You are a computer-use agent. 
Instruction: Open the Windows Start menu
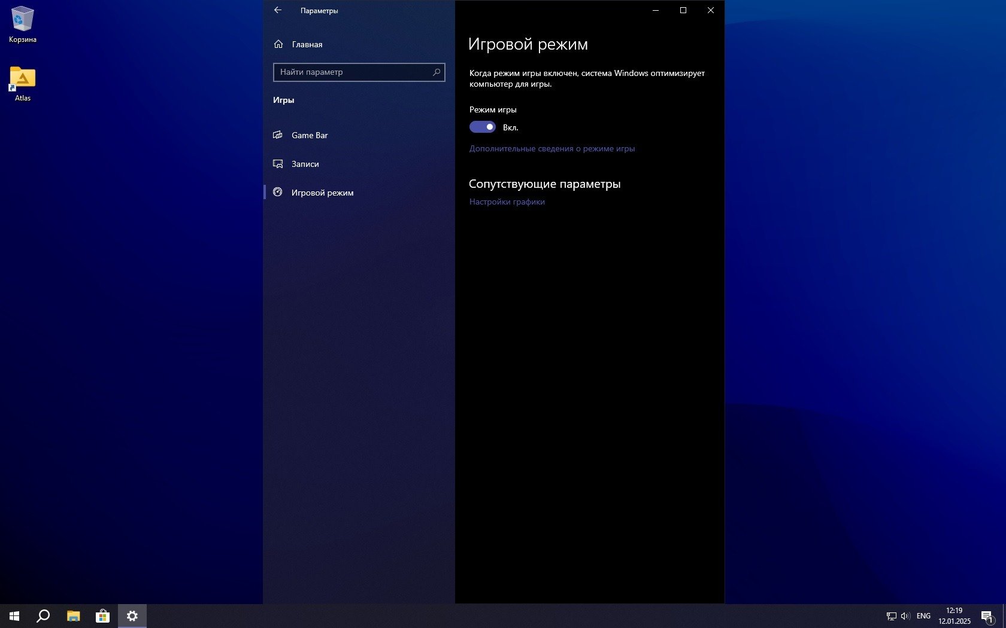tap(14, 615)
